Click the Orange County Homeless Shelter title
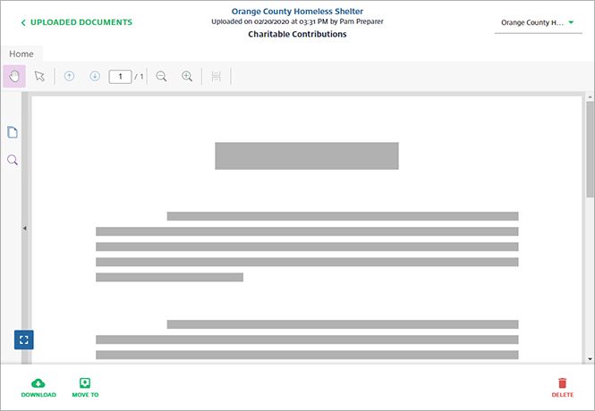The image size is (595, 411). click(x=297, y=12)
